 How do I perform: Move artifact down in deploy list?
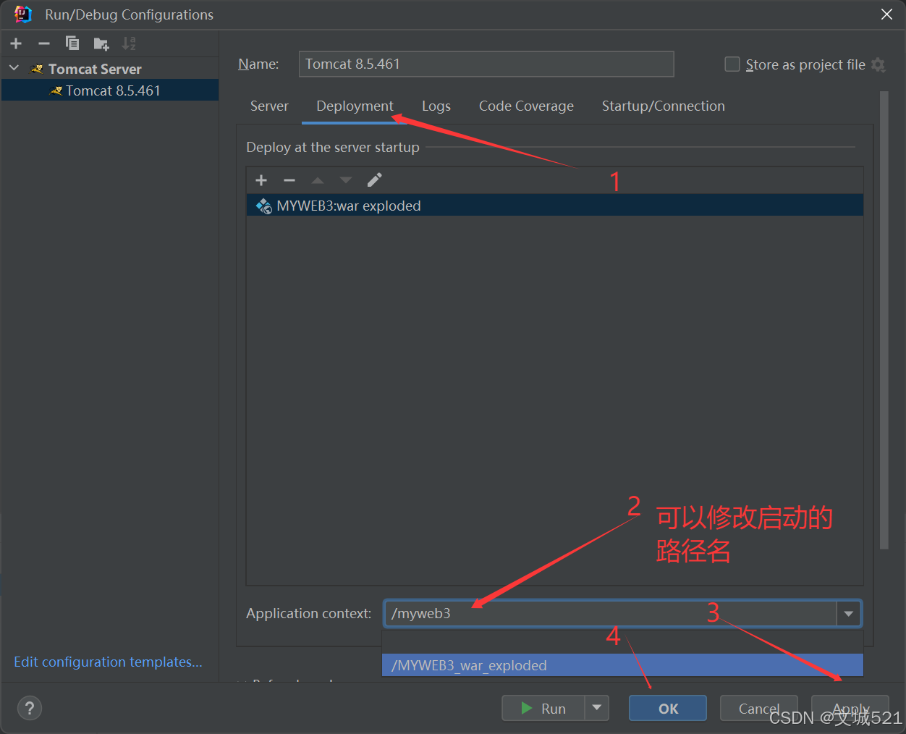(346, 180)
